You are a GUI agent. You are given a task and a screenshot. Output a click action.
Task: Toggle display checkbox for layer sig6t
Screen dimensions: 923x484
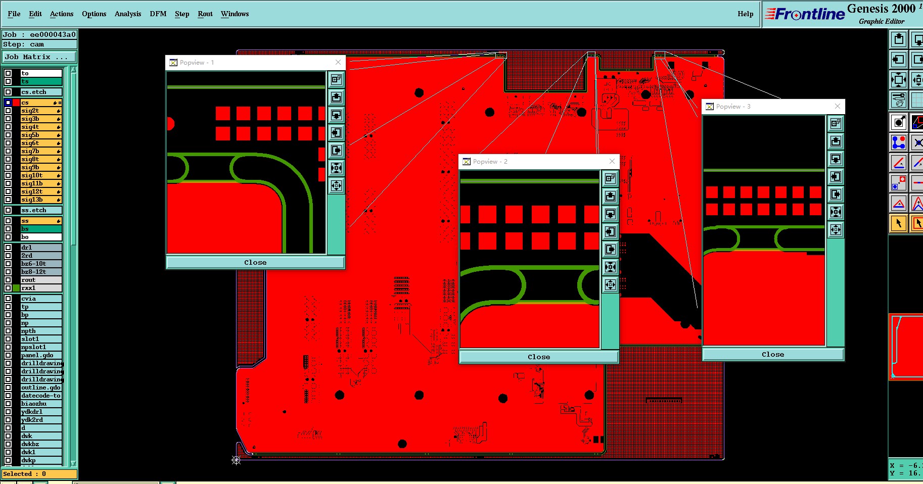click(x=8, y=143)
